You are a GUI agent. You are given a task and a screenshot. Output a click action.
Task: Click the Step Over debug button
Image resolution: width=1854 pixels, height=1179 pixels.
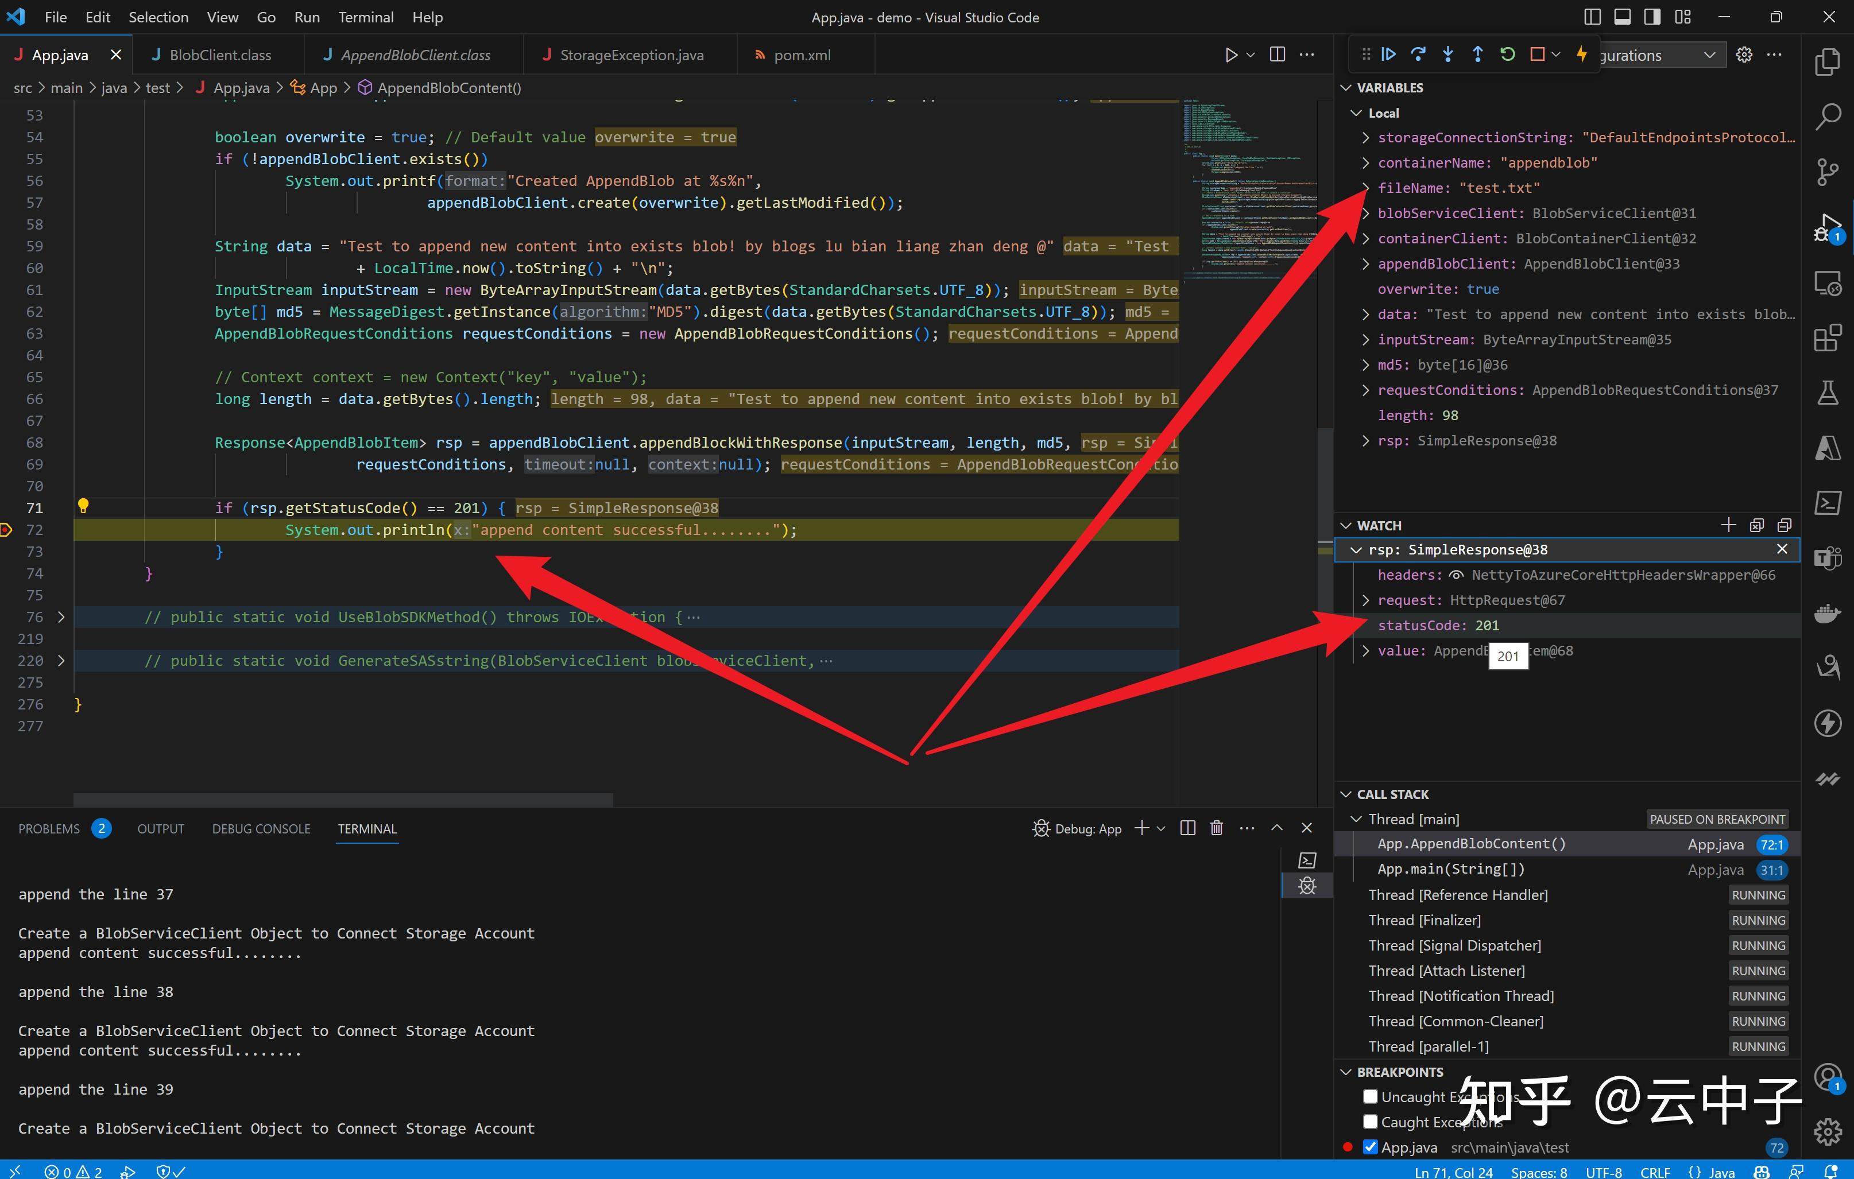[x=1418, y=54]
